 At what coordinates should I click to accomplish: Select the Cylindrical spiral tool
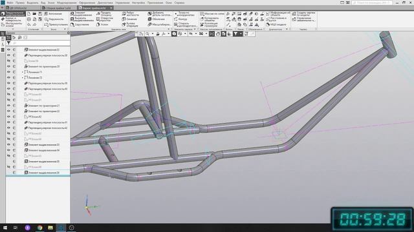186,24
